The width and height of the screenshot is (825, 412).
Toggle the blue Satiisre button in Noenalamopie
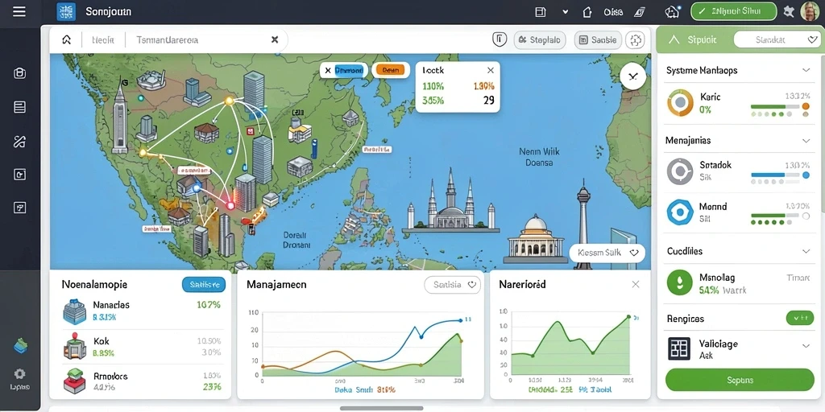pos(204,285)
